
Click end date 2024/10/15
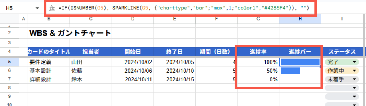coord(174,79)
